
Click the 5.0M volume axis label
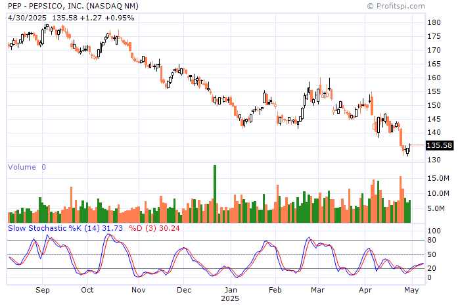(x=436, y=209)
